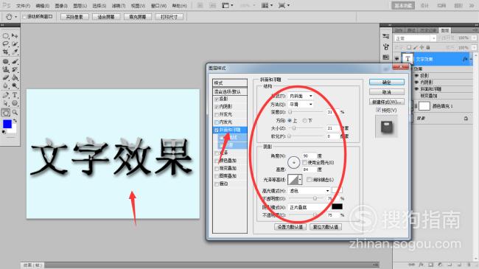Open the 文件(F) menu
The width and height of the screenshot is (479, 269).
23,6
